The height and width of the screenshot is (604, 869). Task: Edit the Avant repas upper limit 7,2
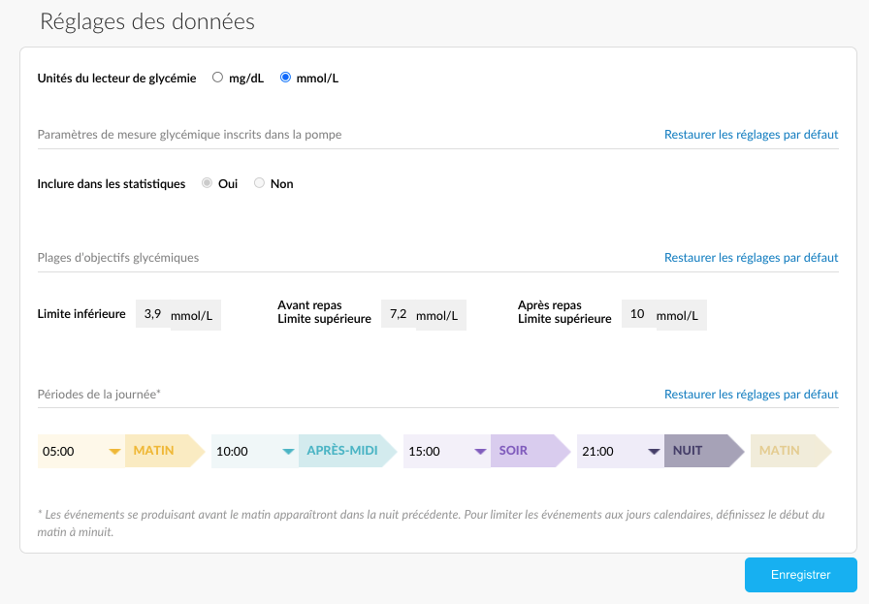pyautogui.click(x=399, y=314)
